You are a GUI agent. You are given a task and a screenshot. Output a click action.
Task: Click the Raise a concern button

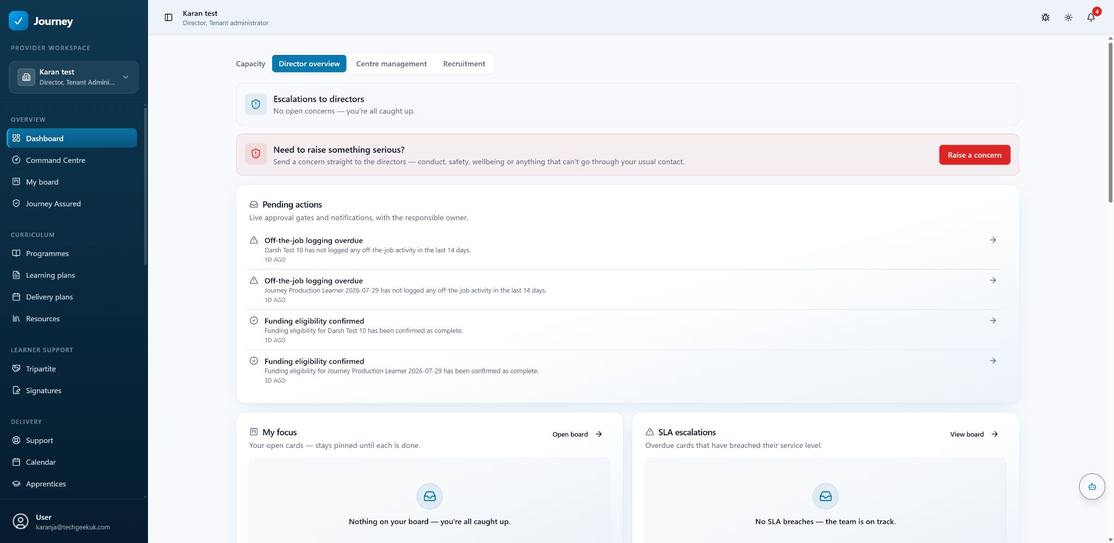point(974,155)
